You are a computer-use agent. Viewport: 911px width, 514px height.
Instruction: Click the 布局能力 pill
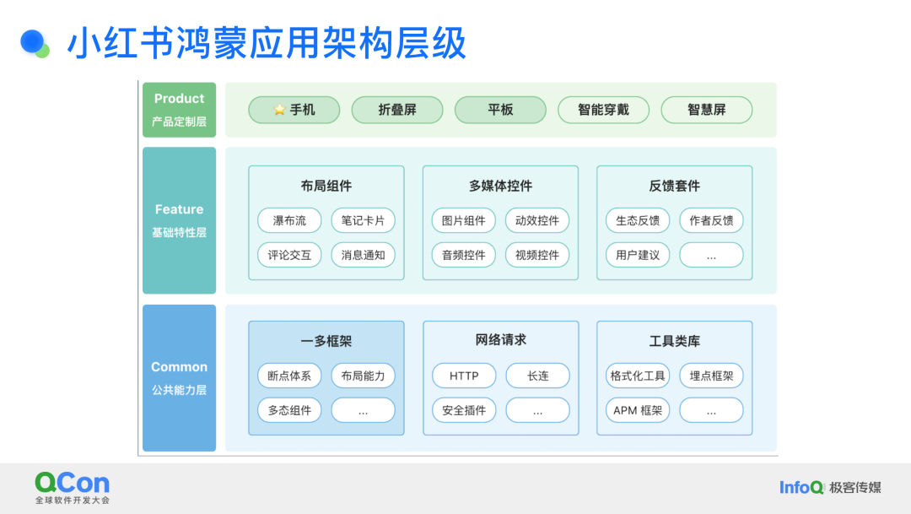[x=363, y=376]
